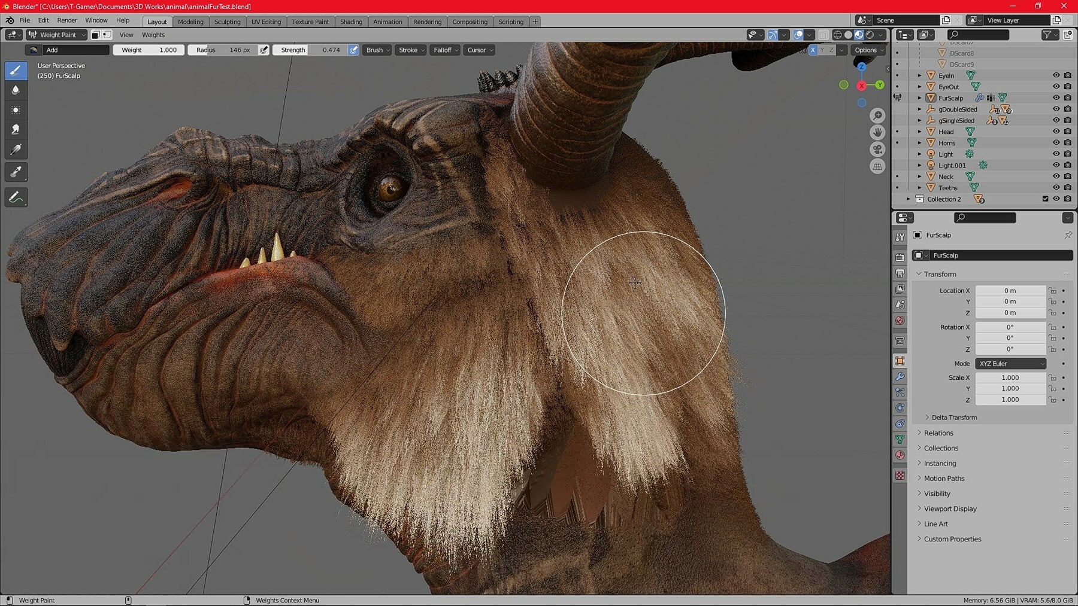This screenshot has height=606, width=1078.
Task: Switch perspective/orthographic grid gizmo icon
Action: (877, 166)
